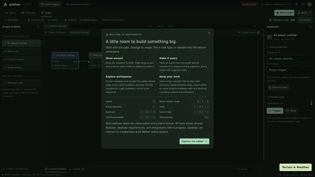Click the Search commands field
Screen dimensions: 315x177
click(275, 4)
